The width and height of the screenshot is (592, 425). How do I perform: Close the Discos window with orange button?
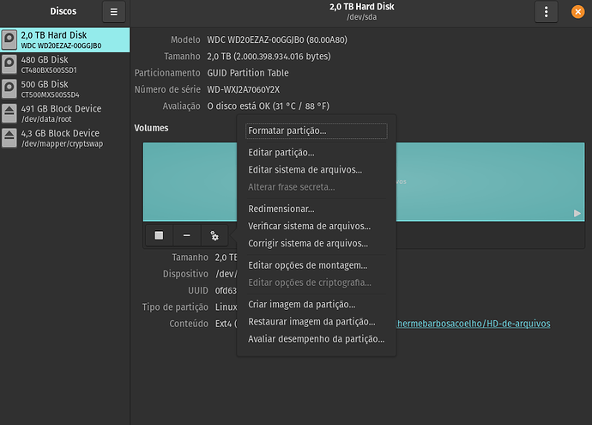point(577,12)
